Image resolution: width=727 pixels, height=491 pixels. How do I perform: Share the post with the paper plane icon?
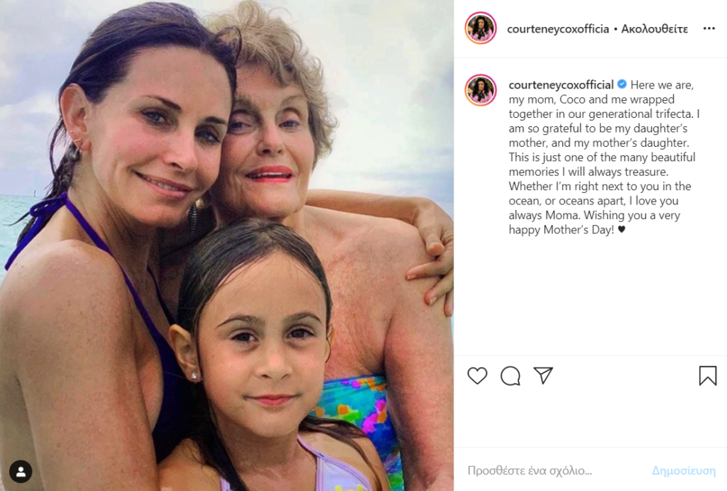(x=543, y=375)
